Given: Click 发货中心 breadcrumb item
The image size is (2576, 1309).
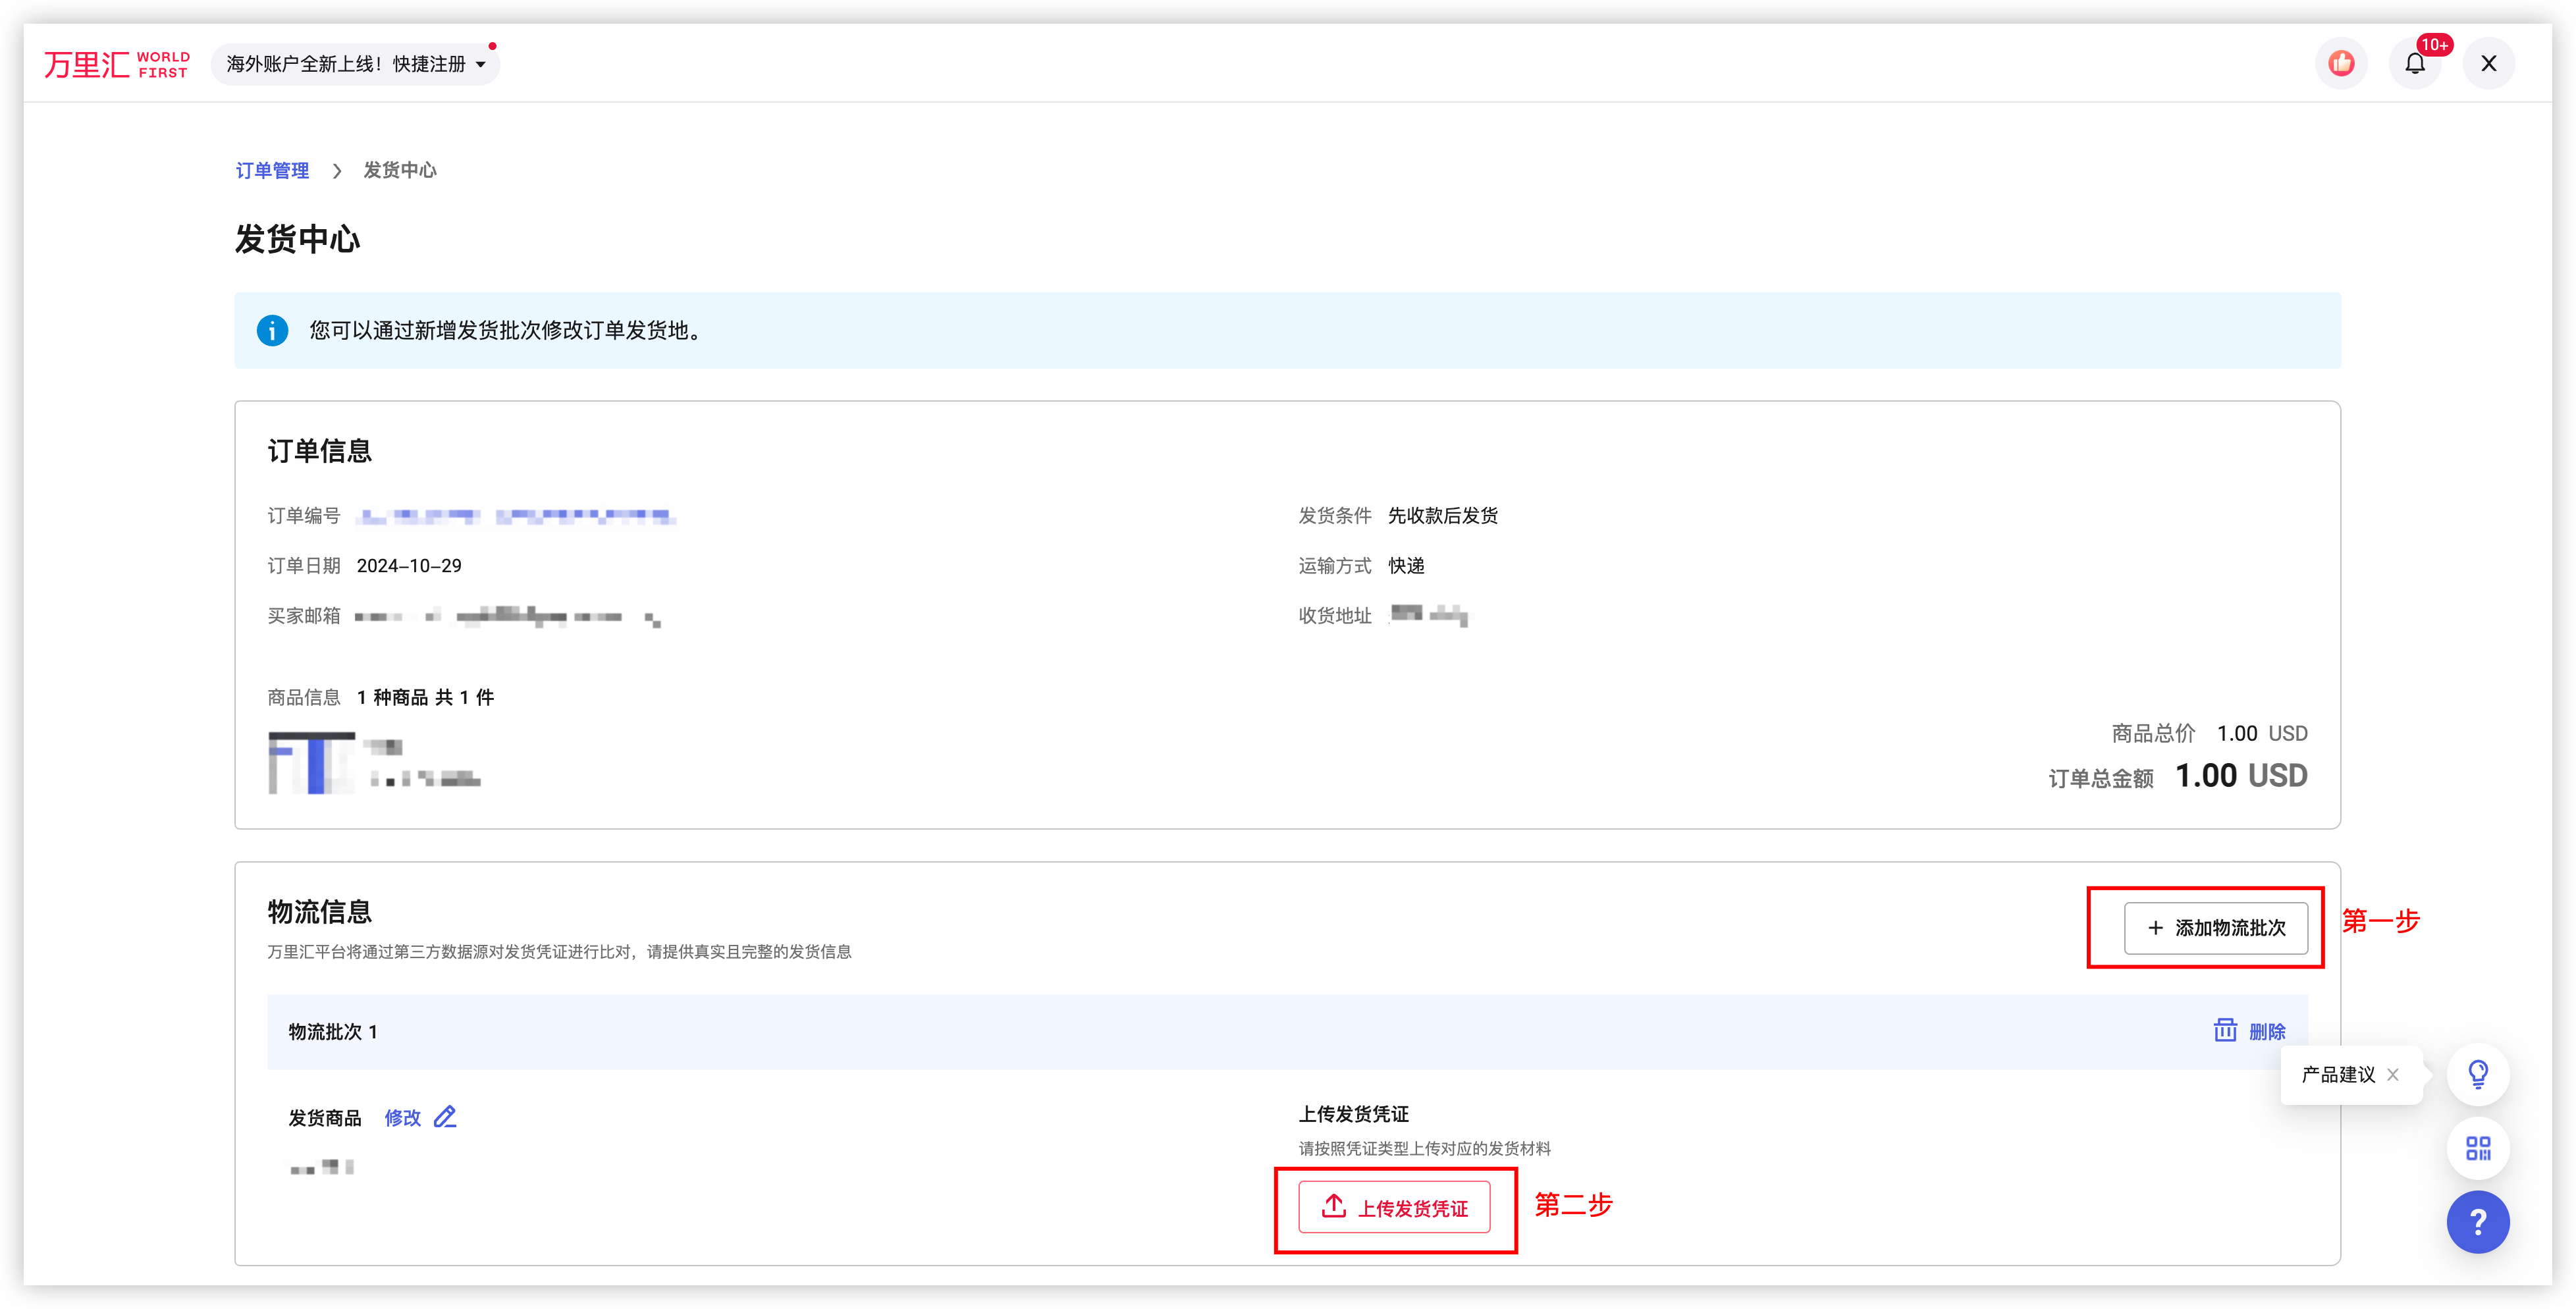Looking at the screenshot, I should (x=399, y=171).
